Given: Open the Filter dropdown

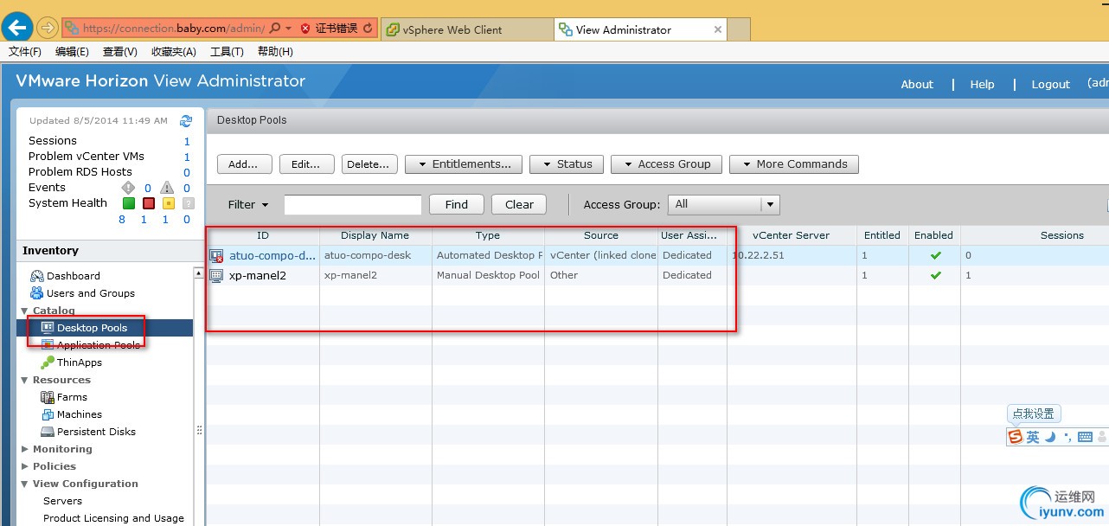Looking at the screenshot, I should click(x=248, y=205).
